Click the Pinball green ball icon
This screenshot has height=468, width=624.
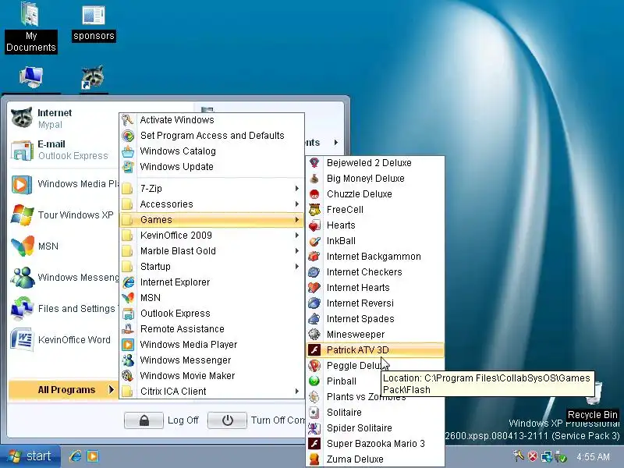pos(314,381)
